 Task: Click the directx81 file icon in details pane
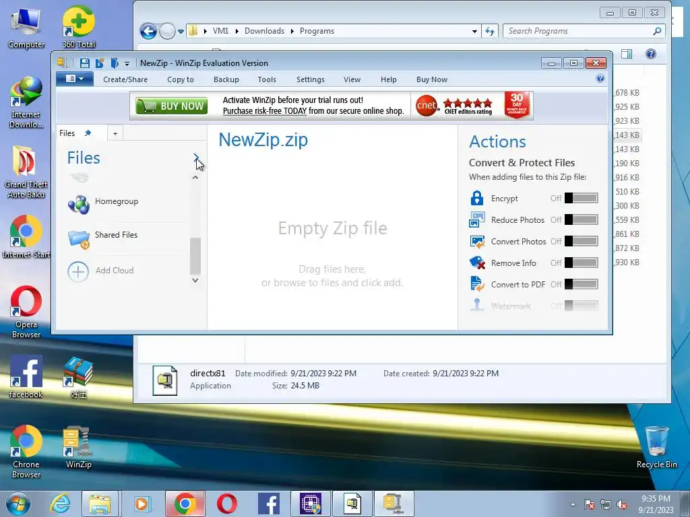[x=165, y=380]
